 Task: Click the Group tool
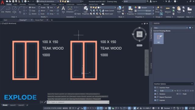tap(157, 9)
